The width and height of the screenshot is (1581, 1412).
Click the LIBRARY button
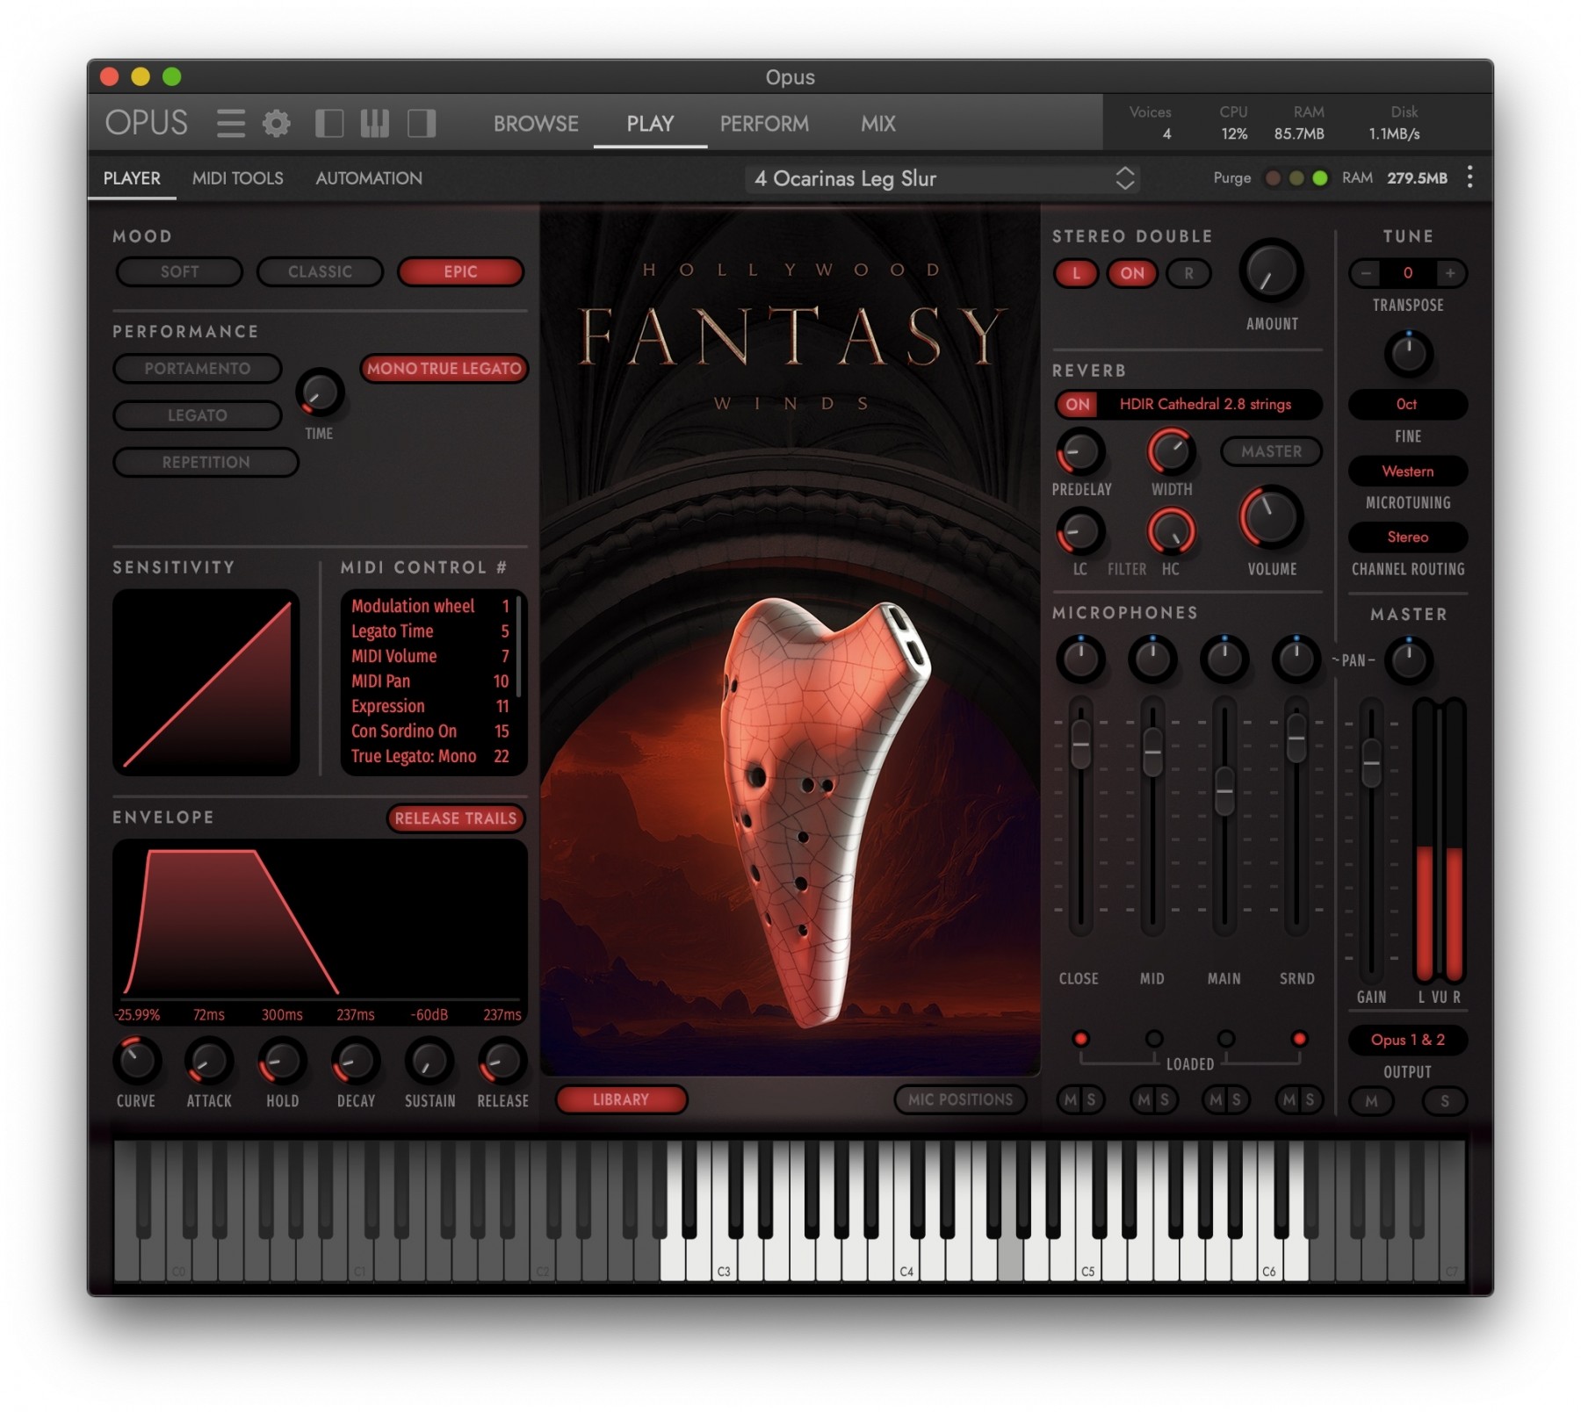[621, 1099]
